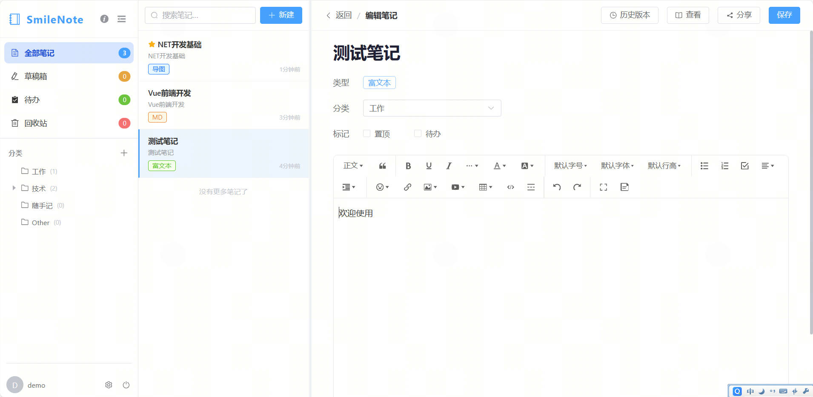Click the 分享 share button
813x397 pixels.
[x=739, y=15]
